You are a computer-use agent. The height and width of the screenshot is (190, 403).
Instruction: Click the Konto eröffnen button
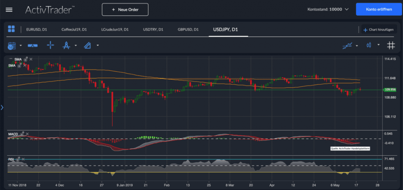coord(379,9)
